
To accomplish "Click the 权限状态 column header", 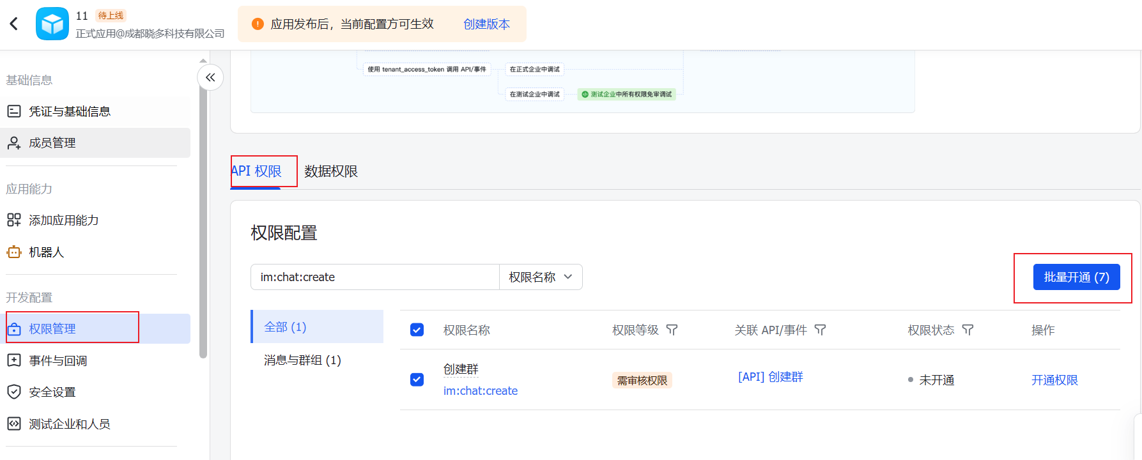I will (x=931, y=330).
